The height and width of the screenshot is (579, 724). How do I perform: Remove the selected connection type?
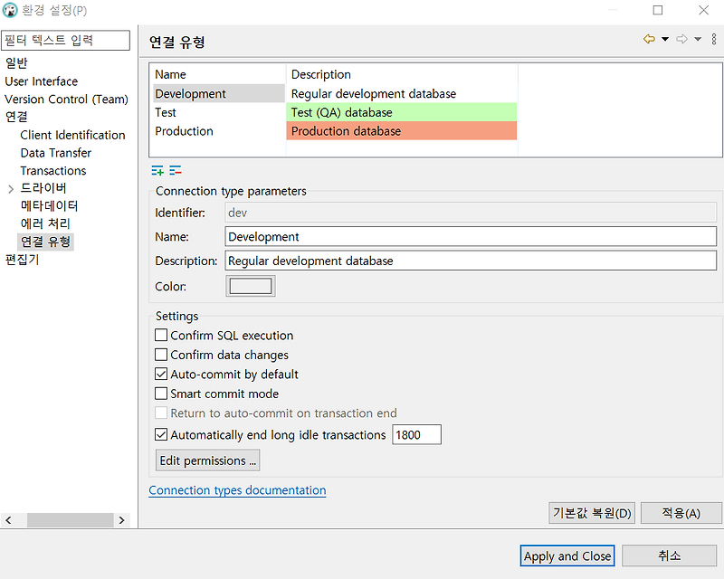[x=176, y=170]
